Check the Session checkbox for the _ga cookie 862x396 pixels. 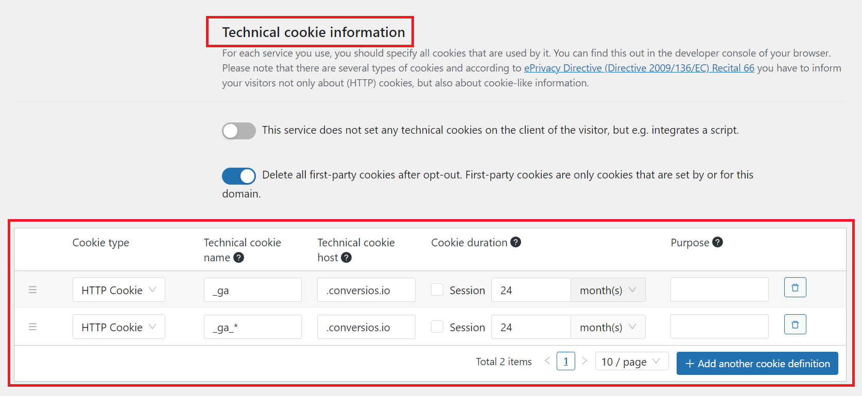(x=437, y=290)
